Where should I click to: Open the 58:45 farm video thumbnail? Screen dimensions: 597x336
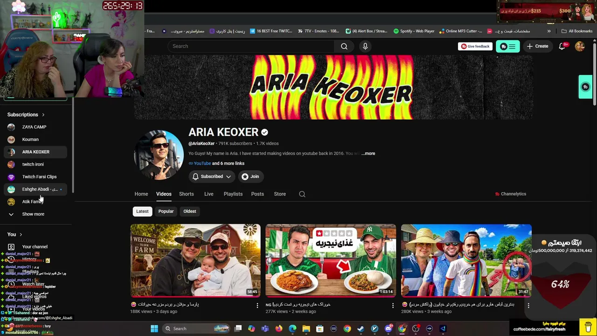click(195, 260)
